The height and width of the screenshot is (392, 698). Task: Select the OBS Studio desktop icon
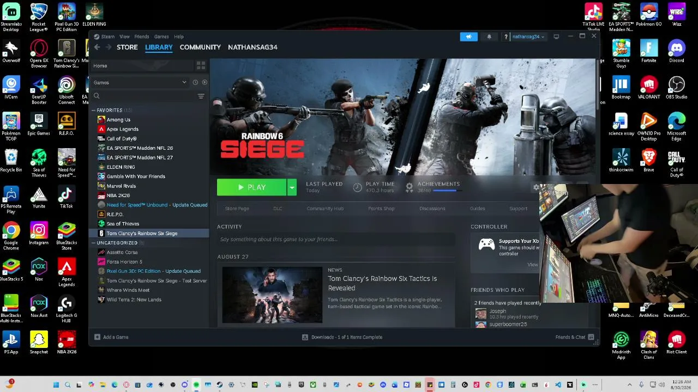[x=677, y=89]
